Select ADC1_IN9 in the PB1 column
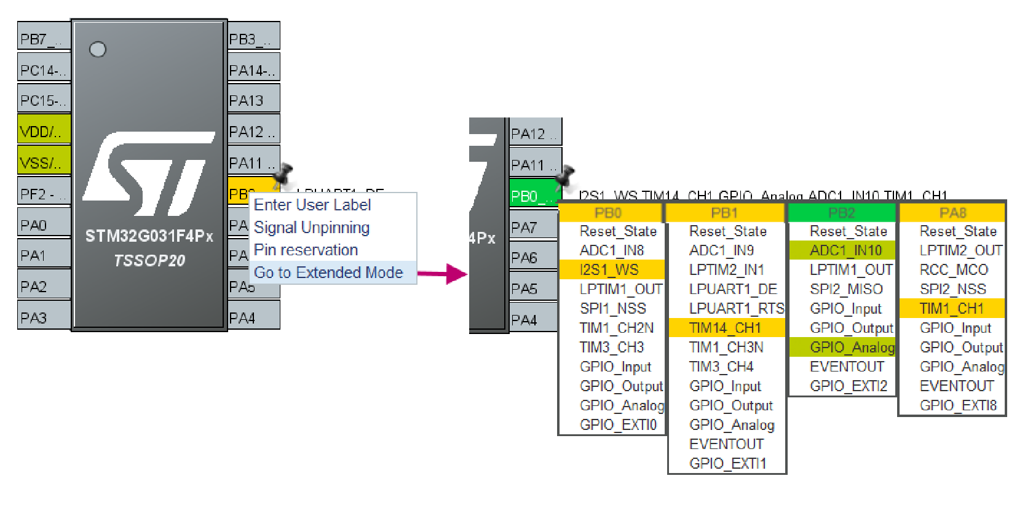The height and width of the screenshot is (513, 1025). [x=721, y=250]
